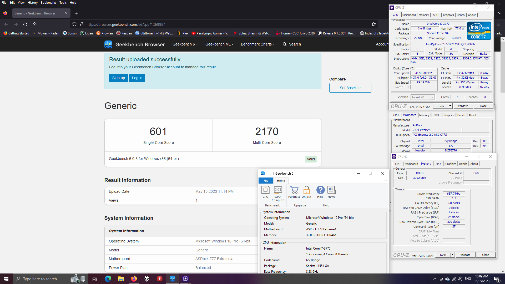
Task: Launch Microsoft Edge from taskbar
Action: (108, 279)
